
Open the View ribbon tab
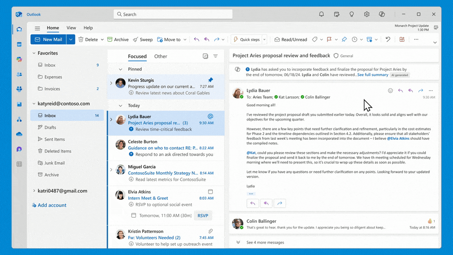click(x=71, y=28)
